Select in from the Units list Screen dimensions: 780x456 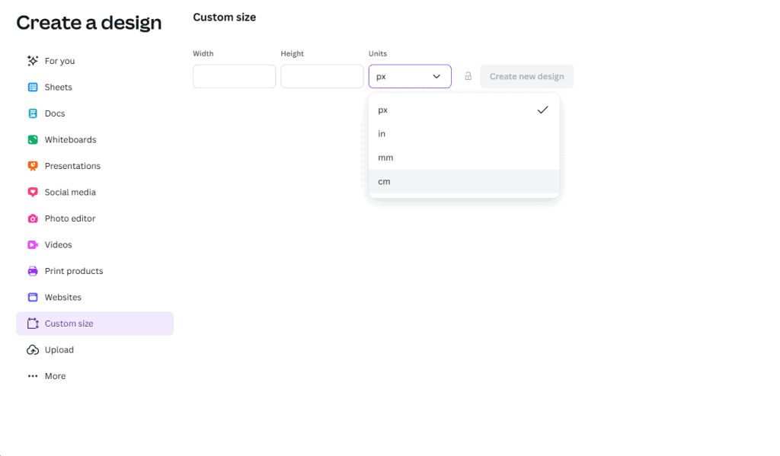tap(463, 134)
